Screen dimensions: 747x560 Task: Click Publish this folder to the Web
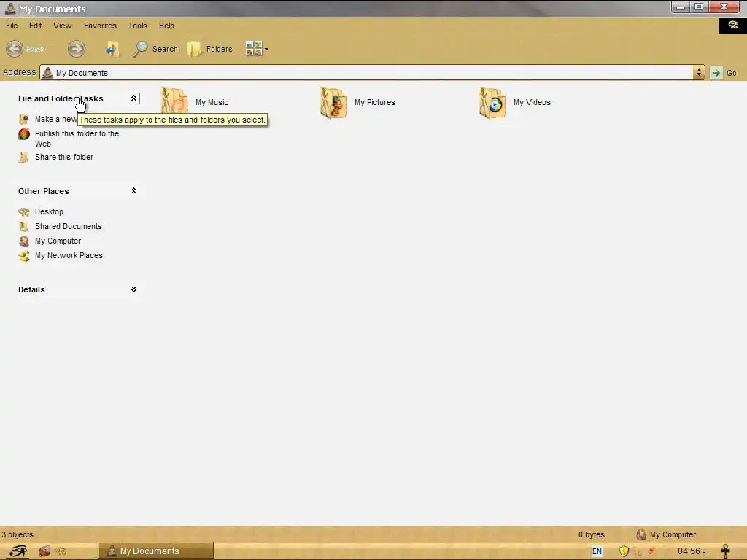click(77, 139)
